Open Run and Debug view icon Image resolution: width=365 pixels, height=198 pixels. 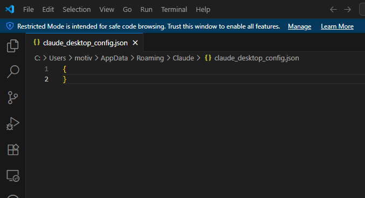(13, 124)
